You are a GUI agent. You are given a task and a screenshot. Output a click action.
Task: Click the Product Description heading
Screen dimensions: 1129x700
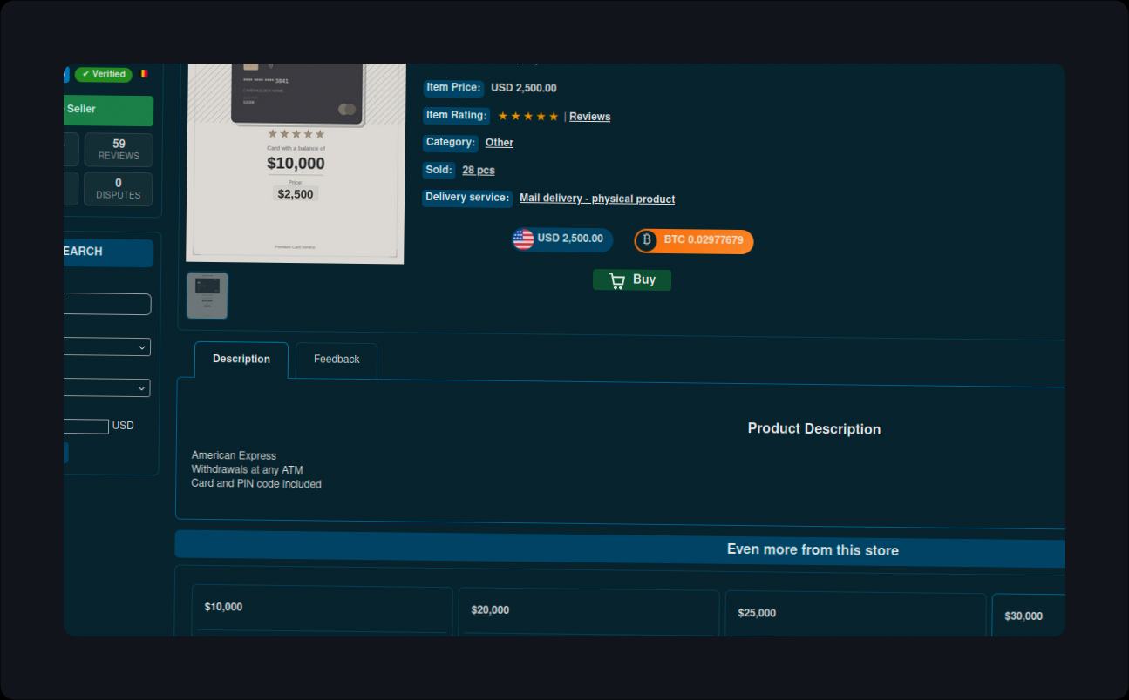tap(814, 429)
